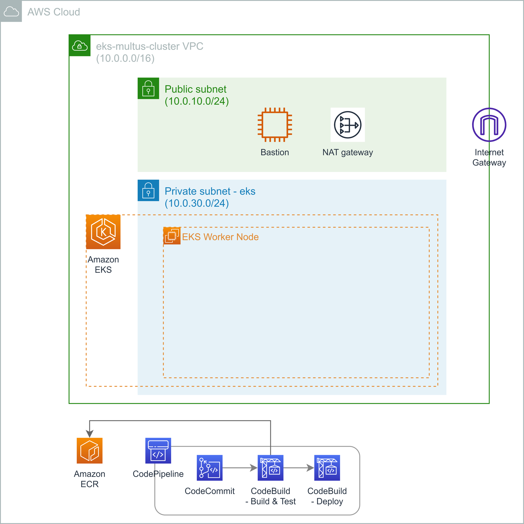Select the 'CodeBuild - Build & Test' label

(x=270, y=496)
